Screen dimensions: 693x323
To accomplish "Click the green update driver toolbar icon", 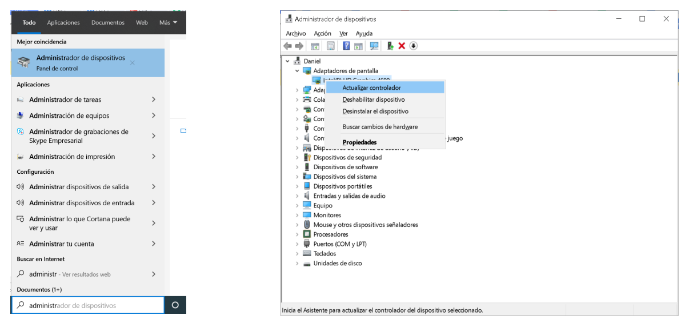I will pos(390,46).
